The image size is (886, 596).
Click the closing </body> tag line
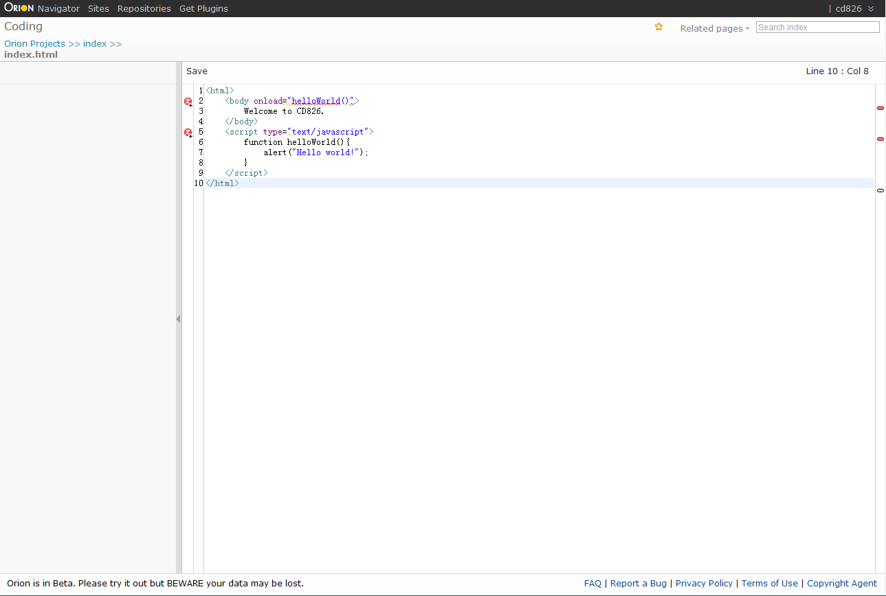(241, 122)
